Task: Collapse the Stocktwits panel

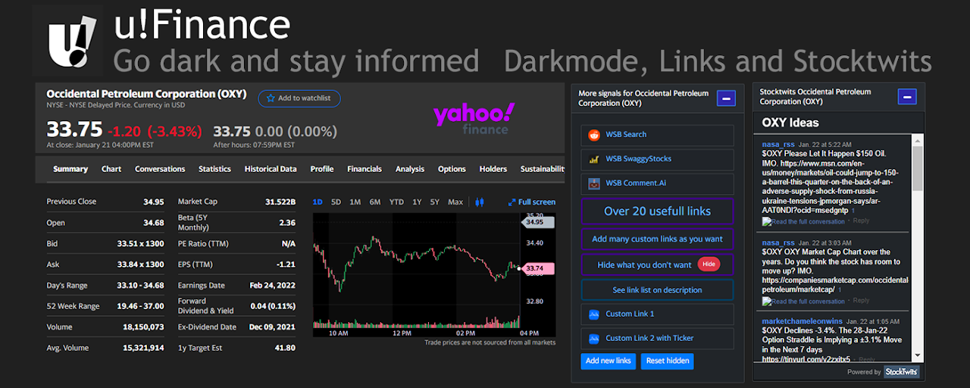Action: [x=907, y=97]
